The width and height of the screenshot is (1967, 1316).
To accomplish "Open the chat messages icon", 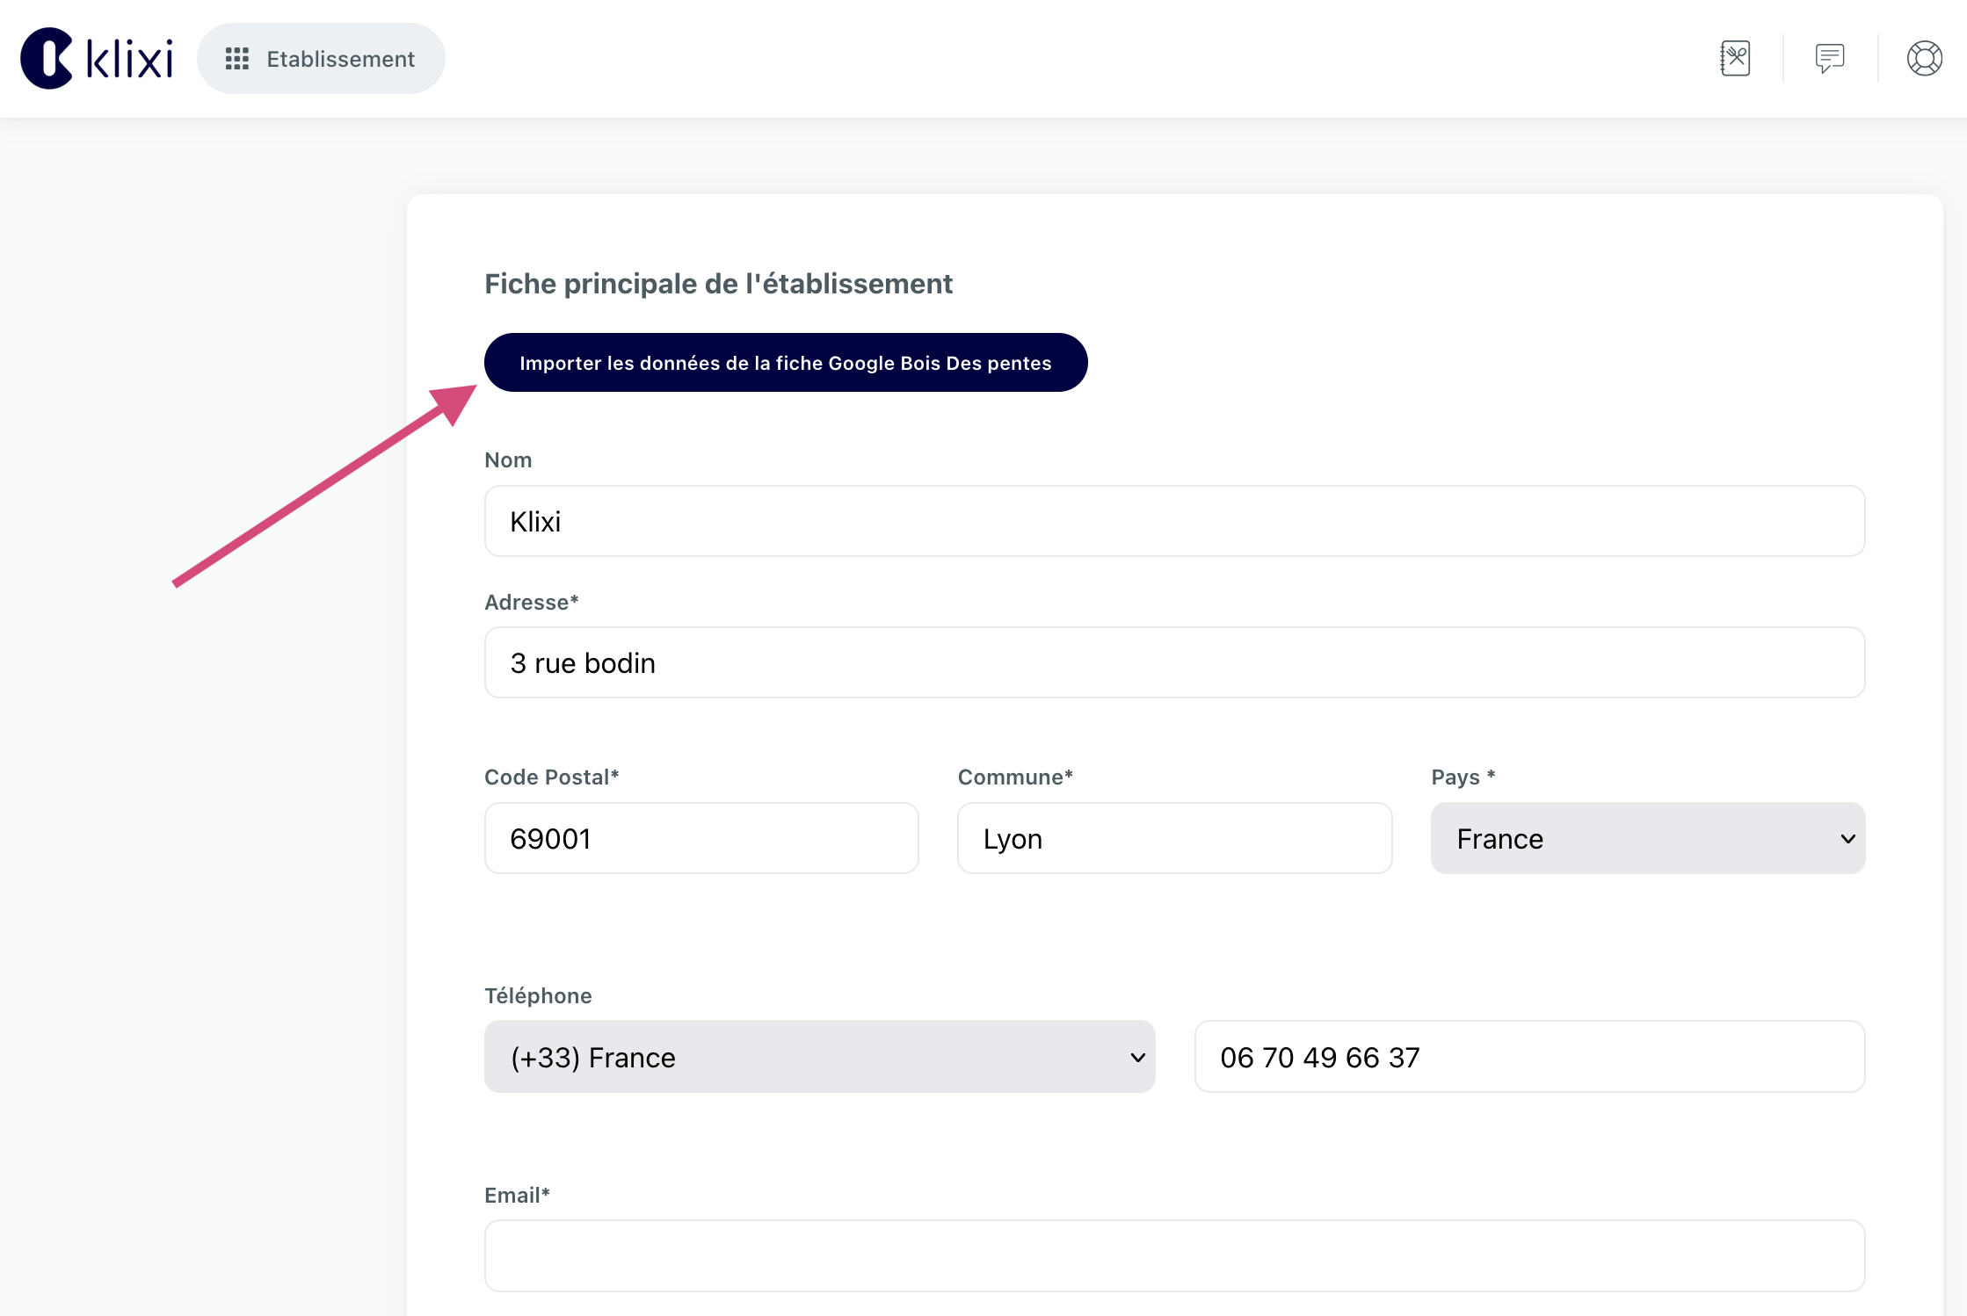I will click(1830, 59).
